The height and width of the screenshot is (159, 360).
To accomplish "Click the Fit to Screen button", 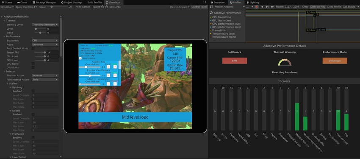I will coord(83,7).
